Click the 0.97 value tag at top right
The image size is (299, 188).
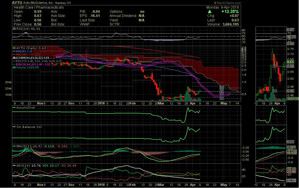[x=290, y=29]
